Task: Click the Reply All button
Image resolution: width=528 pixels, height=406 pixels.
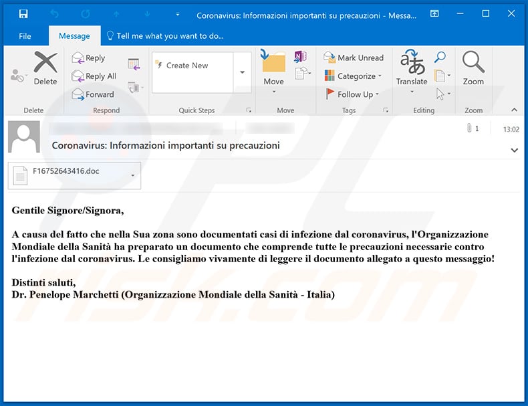Action: pyautogui.click(x=94, y=76)
